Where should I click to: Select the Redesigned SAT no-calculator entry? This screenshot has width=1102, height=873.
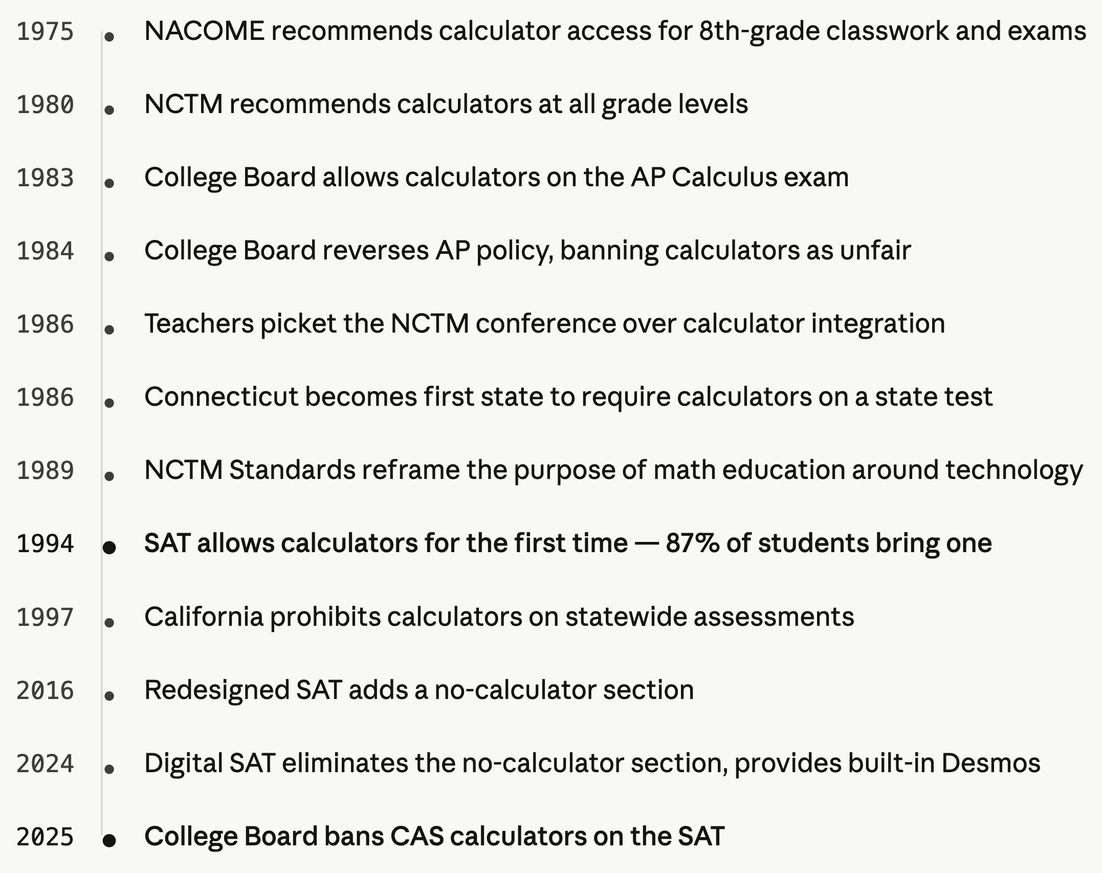click(418, 690)
